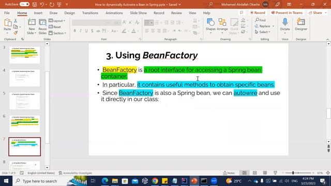Toggle text Shadow formatting
Screen dimensions: 331x186
(x=92, y=31)
